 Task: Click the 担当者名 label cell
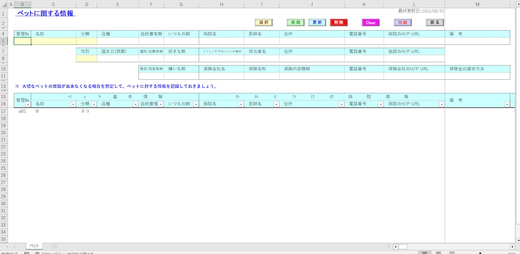pyautogui.click(x=262, y=52)
